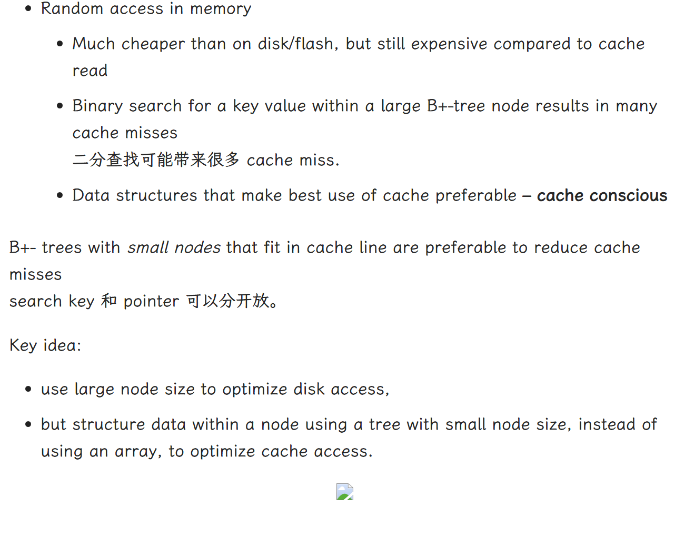Click the phrase "optimize disk access,"
The width and height of the screenshot is (675, 547).
306,389
